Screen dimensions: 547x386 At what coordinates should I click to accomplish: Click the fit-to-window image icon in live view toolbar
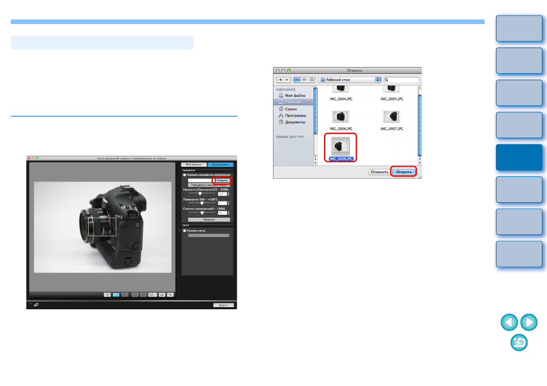pyautogui.click(x=162, y=295)
